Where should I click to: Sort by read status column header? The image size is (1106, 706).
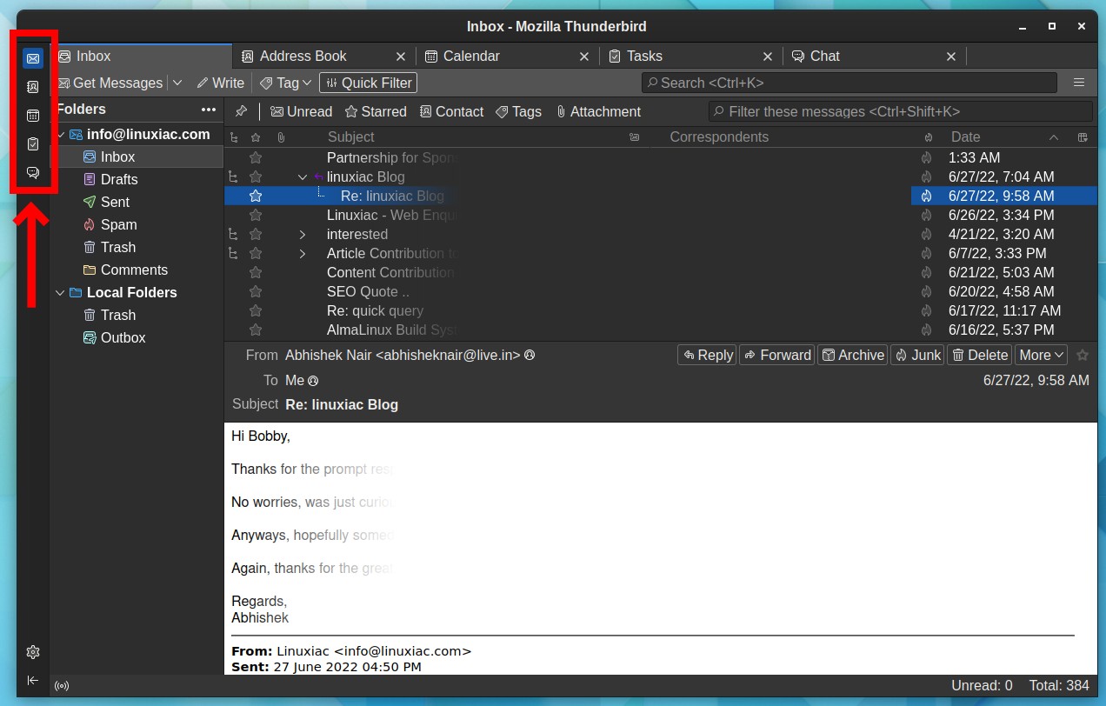pyautogui.click(x=635, y=137)
